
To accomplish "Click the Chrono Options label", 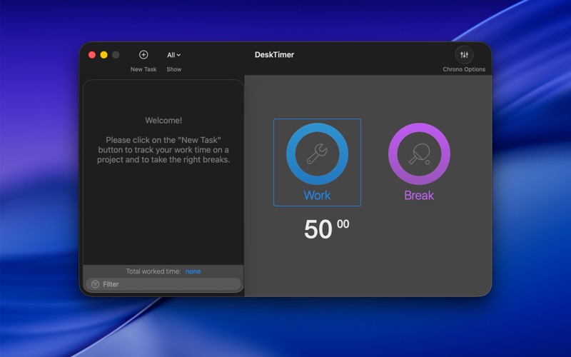I will point(464,69).
